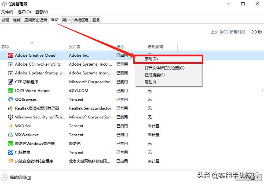Viewport: 264px width, 184px height.
Task: Choose 属性(I) in the context menu
Action: point(168,82)
